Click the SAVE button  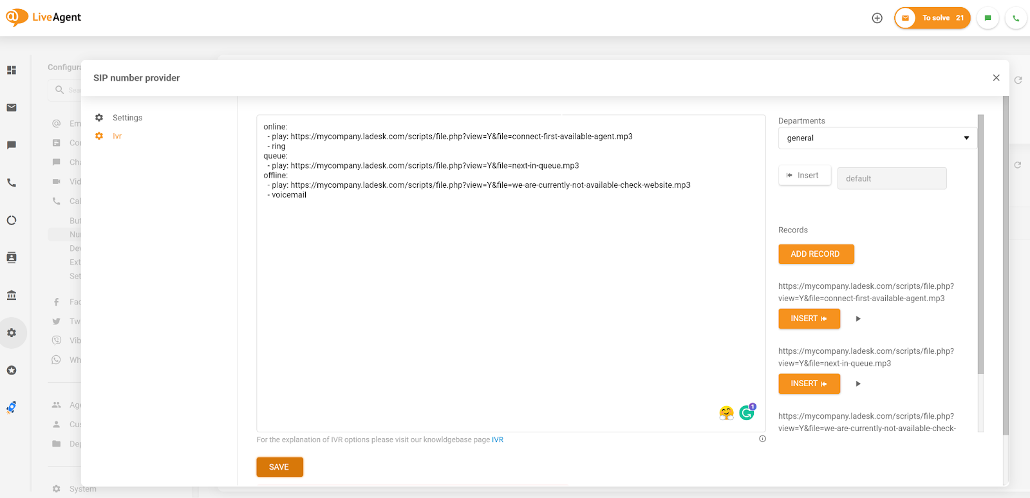point(279,467)
